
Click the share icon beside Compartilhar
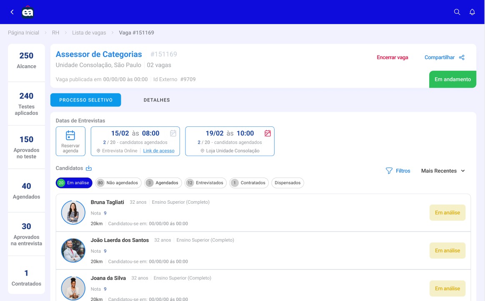point(462,57)
